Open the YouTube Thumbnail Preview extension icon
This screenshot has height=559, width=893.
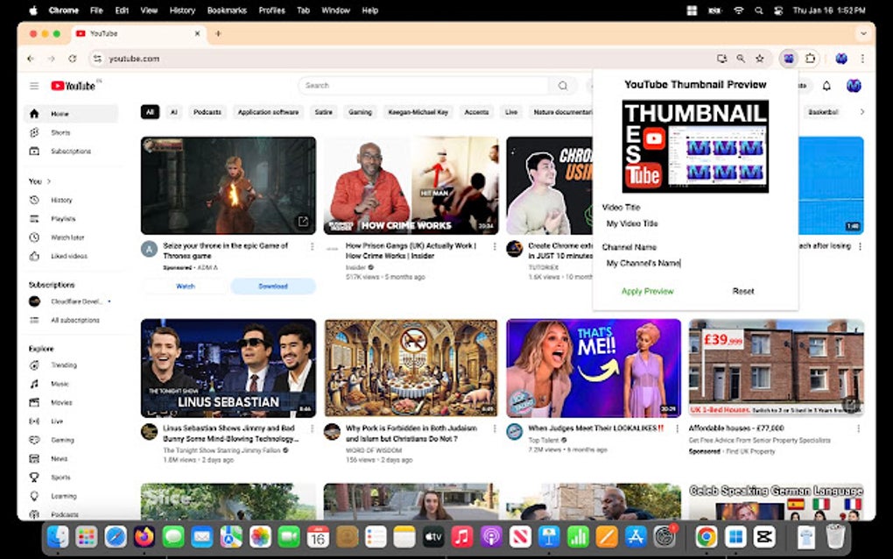tap(787, 58)
